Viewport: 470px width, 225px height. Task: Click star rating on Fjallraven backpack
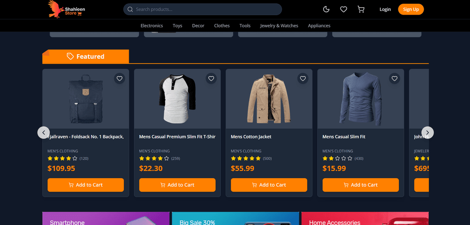click(62, 158)
